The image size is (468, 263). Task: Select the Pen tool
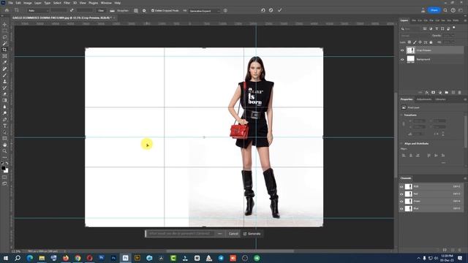click(4, 120)
